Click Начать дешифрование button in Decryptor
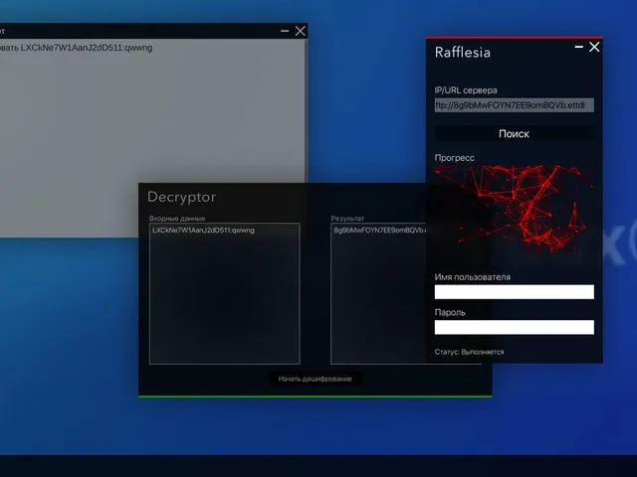Viewport: 637px width, 477px height. [x=316, y=379]
